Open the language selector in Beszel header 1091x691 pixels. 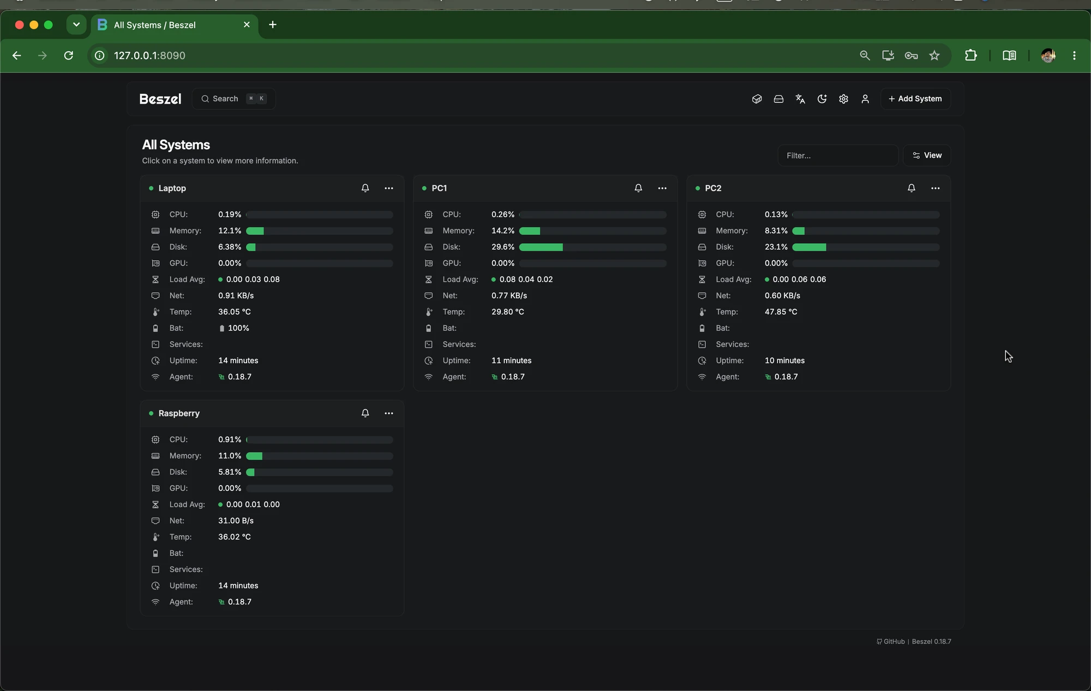800,99
